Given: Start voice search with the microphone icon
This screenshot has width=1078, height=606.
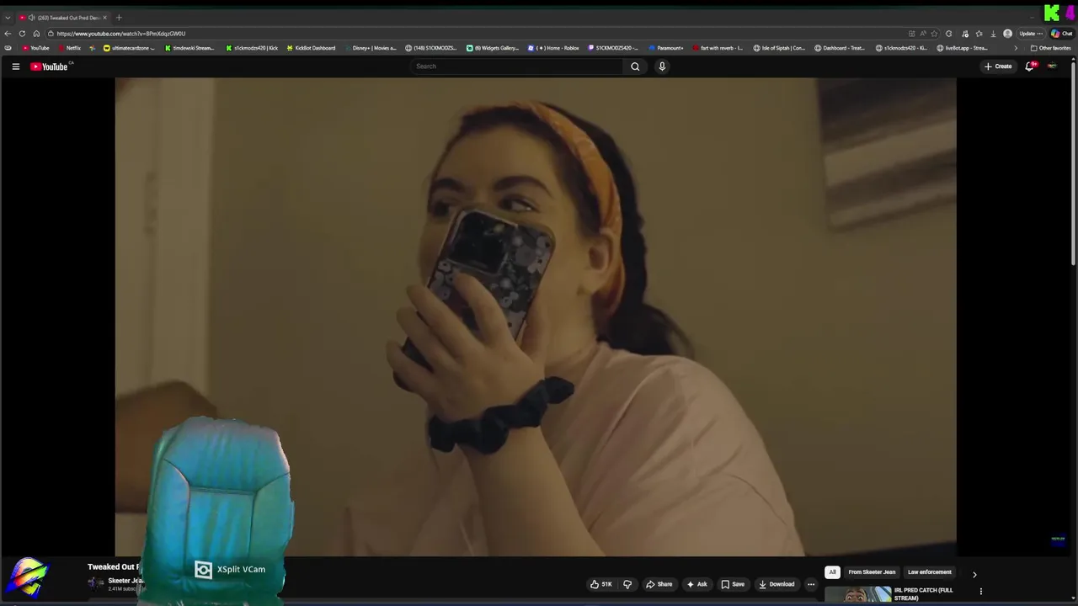Looking at the screenshot, I should (x=662, y=66).
